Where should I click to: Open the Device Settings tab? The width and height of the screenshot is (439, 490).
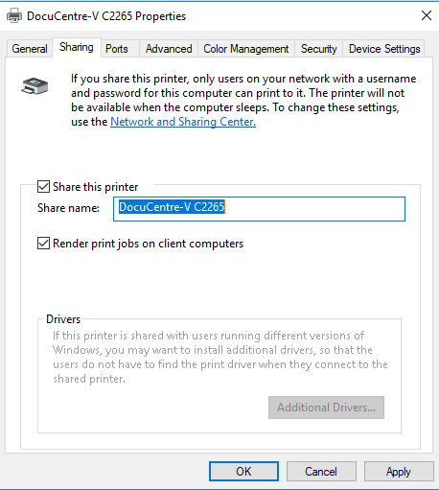pos(384,49)
